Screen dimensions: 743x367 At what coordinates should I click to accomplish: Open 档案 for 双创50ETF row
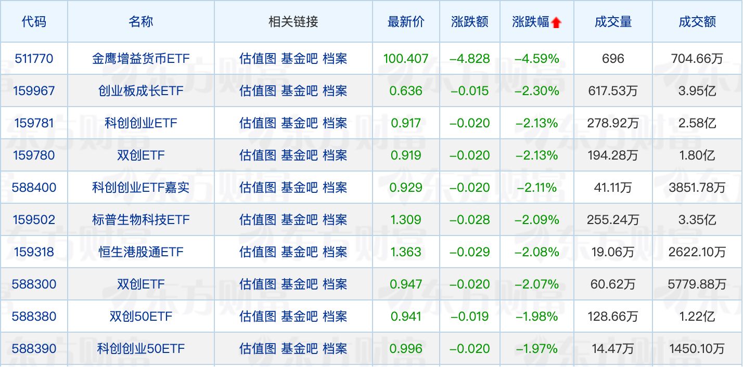(x=335, y=317)
